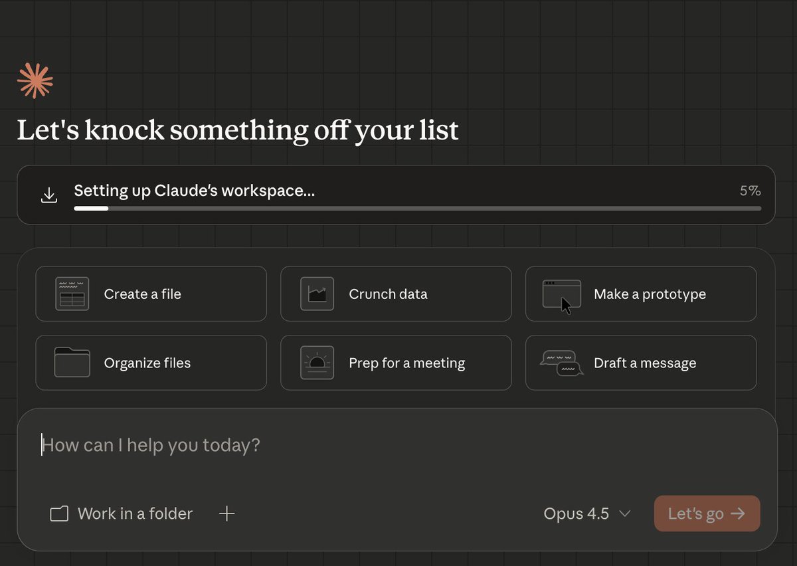Add an attachment with the plus icon
797x566 pixels.
(x=227, y=514)
